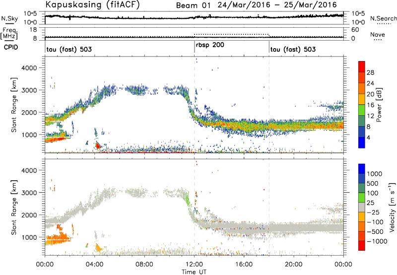The image size is (397, 275).
Task: Click the 'Kapuskasing (fitACF)' plot title
Action: tap(92, 4)
